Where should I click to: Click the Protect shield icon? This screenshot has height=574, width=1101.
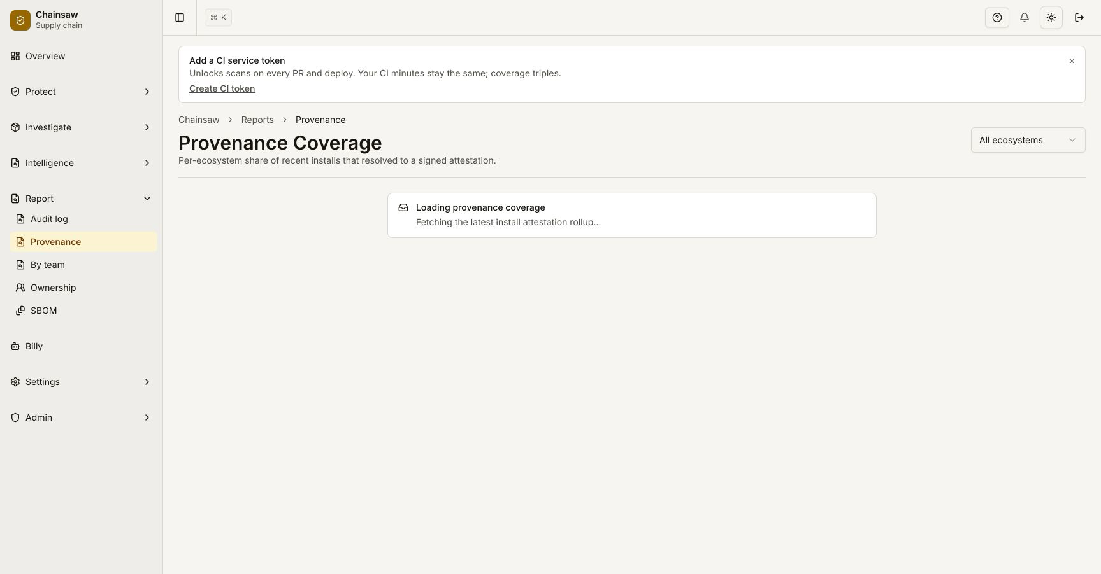coord(15,92)
